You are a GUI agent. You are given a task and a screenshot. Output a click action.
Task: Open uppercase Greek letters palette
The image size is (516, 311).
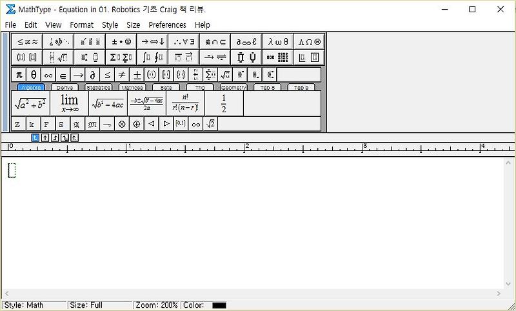tap(309, 42)
